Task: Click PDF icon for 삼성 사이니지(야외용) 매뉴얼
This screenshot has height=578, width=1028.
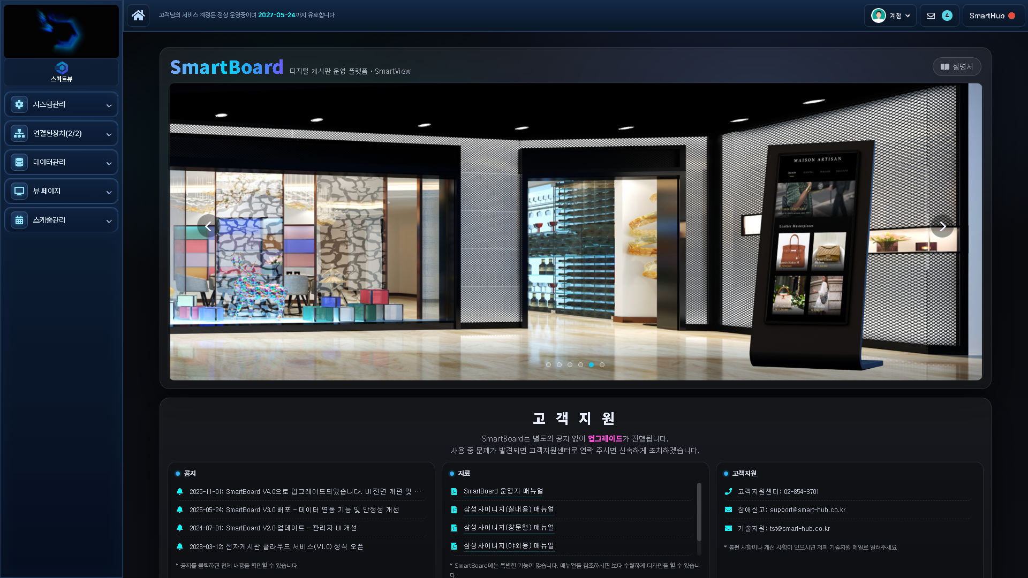Action: coord(454,546)
